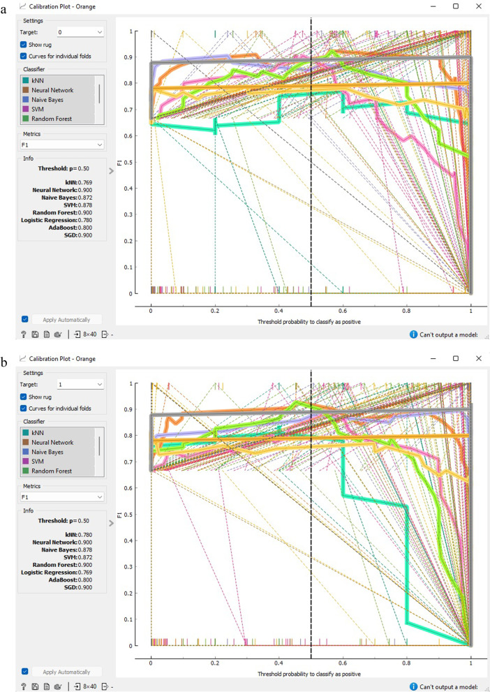Viewport: 490px width, 692px height.
Task: Click "Can't output a model:" message, Target 1 window
Action: (449, 687)
